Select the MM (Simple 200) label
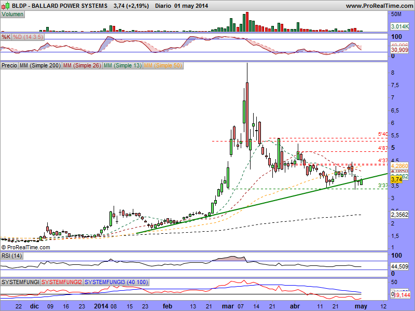 [40, 65]
